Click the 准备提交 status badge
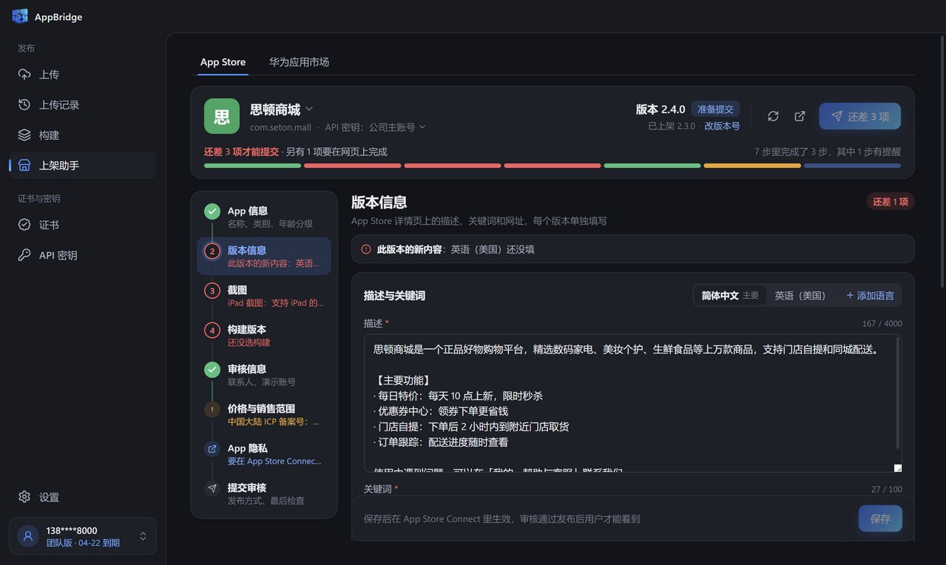Screen dimensions: 946x565 coord(715,109)
